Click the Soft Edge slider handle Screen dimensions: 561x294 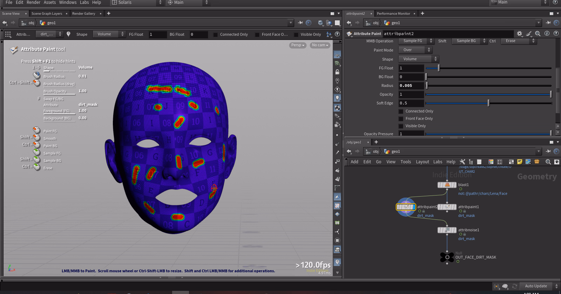(488, 103)
